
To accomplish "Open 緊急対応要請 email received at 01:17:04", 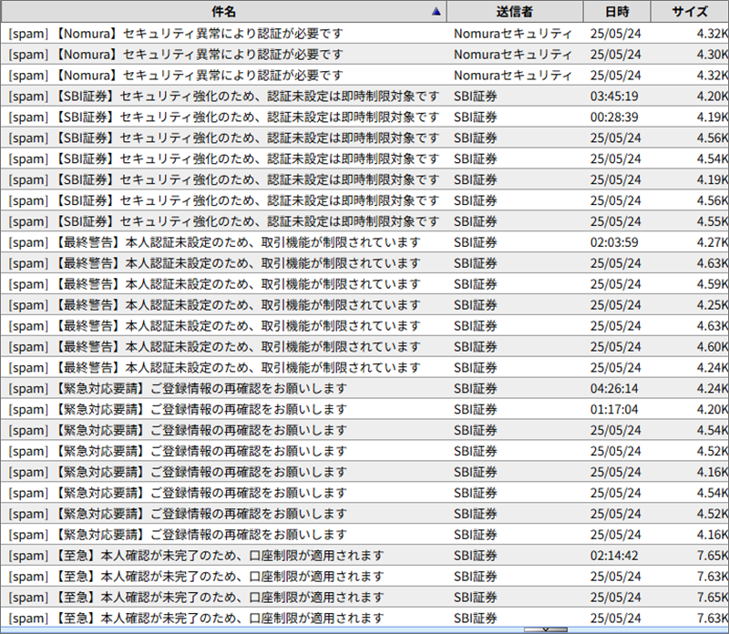I will click(x=364, y=410).
